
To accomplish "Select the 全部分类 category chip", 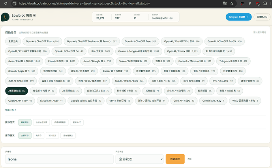I will (13, 41).
